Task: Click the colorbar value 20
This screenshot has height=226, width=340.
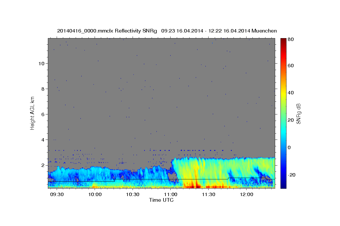Action: [x=290, y=120]
